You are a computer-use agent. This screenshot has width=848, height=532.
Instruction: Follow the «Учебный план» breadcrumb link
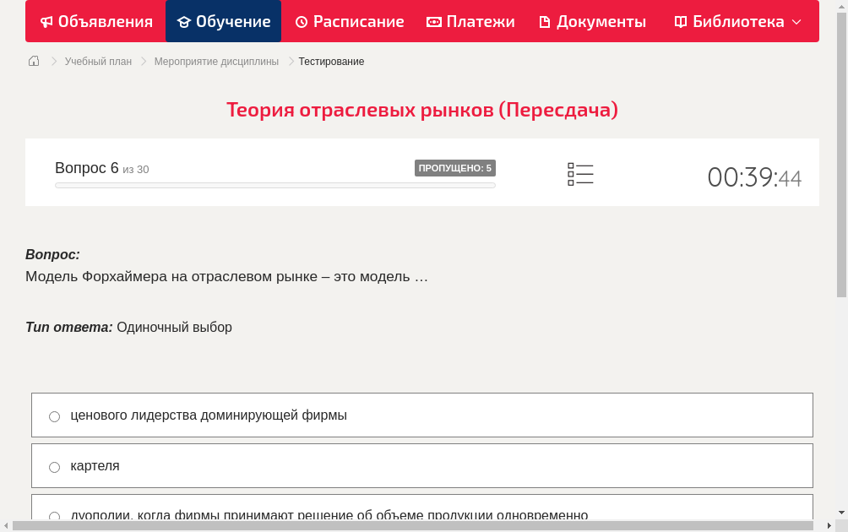click(100, 61)
